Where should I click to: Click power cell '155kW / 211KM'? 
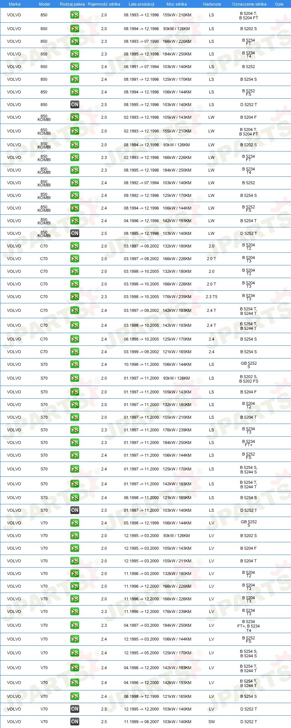(x=177, y=561)
